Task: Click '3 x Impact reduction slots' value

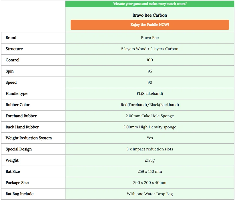Action: [150, 149]
